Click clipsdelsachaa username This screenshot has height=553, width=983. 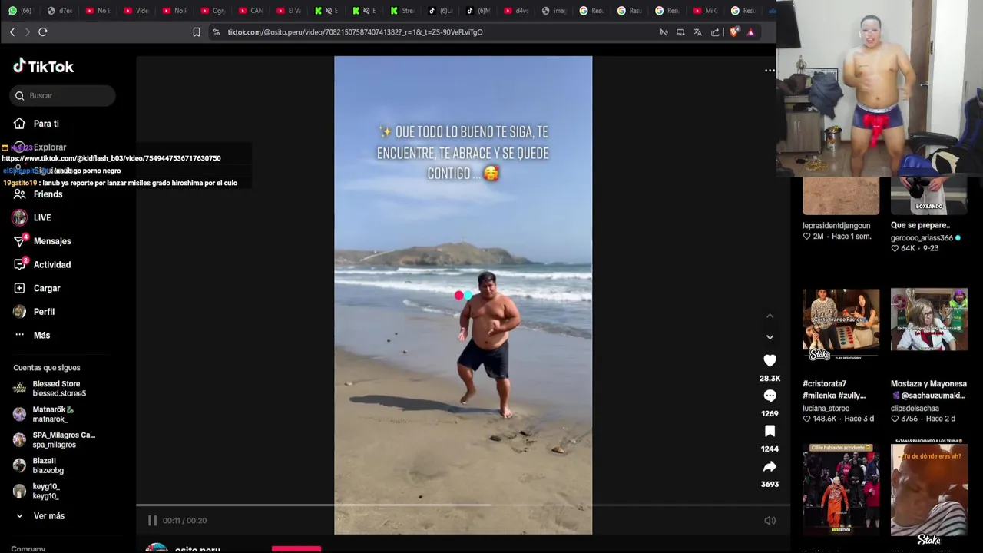tap(915, 409)
